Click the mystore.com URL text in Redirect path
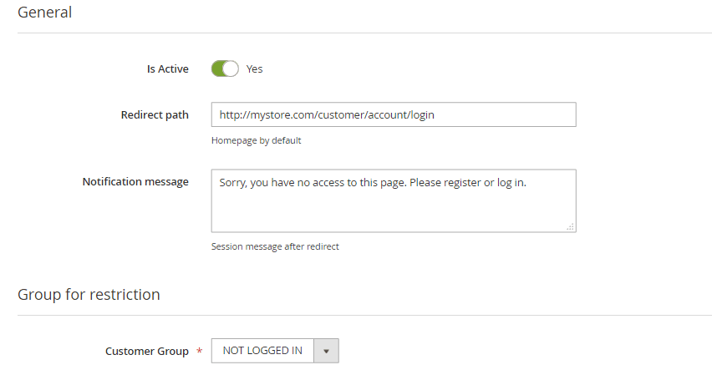Viewport: 712px width, 375px height. [327, 114]
